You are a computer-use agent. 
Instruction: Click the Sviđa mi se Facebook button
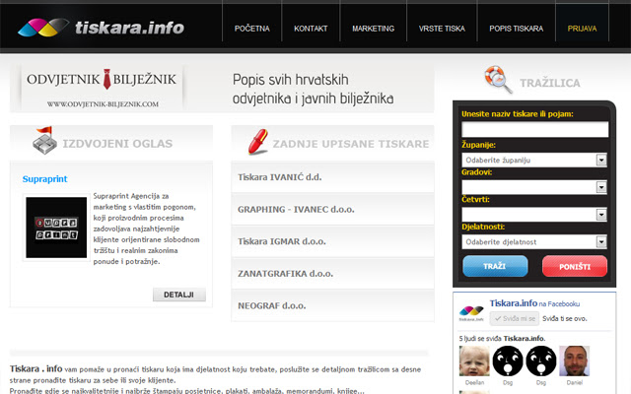point(515,318)
